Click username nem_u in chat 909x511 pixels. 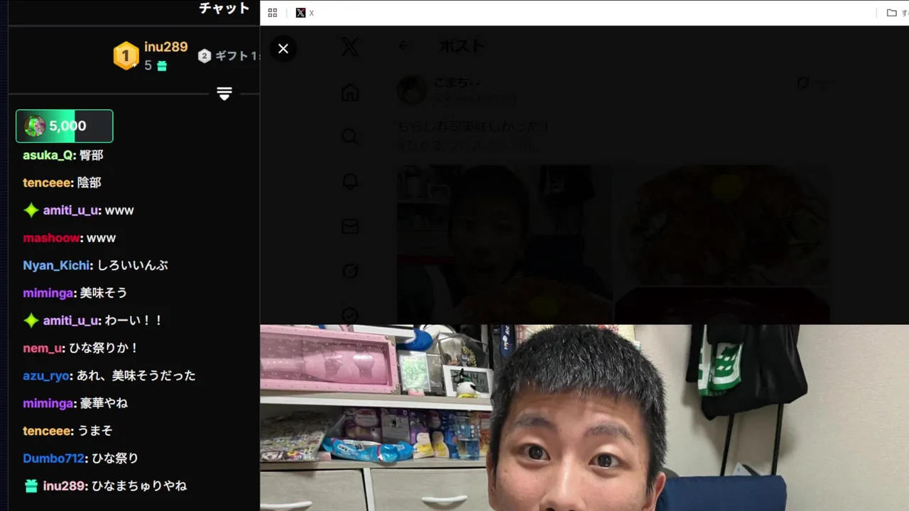(43, 348)
